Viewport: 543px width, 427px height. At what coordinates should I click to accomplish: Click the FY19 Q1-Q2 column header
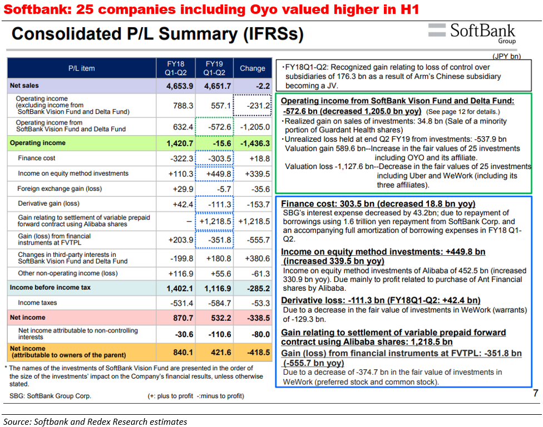tap(214, 68)
